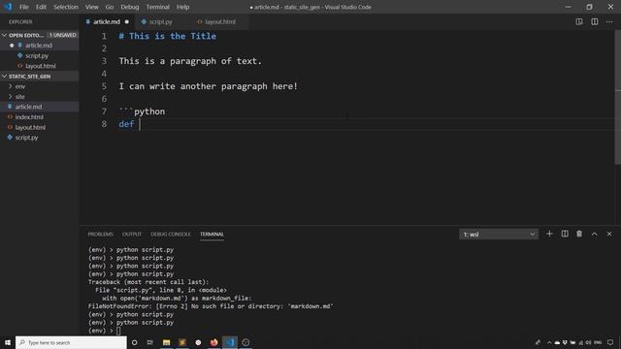
Task: Open markdown preview to the side
Action: point(579,21)
